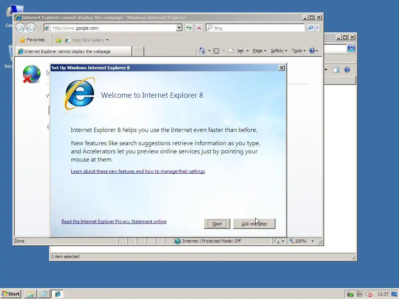Click the Internet Explorer logo in setup dialog
Image resolution: width=399 pixels, height=299 pixels.
(79, 93)
